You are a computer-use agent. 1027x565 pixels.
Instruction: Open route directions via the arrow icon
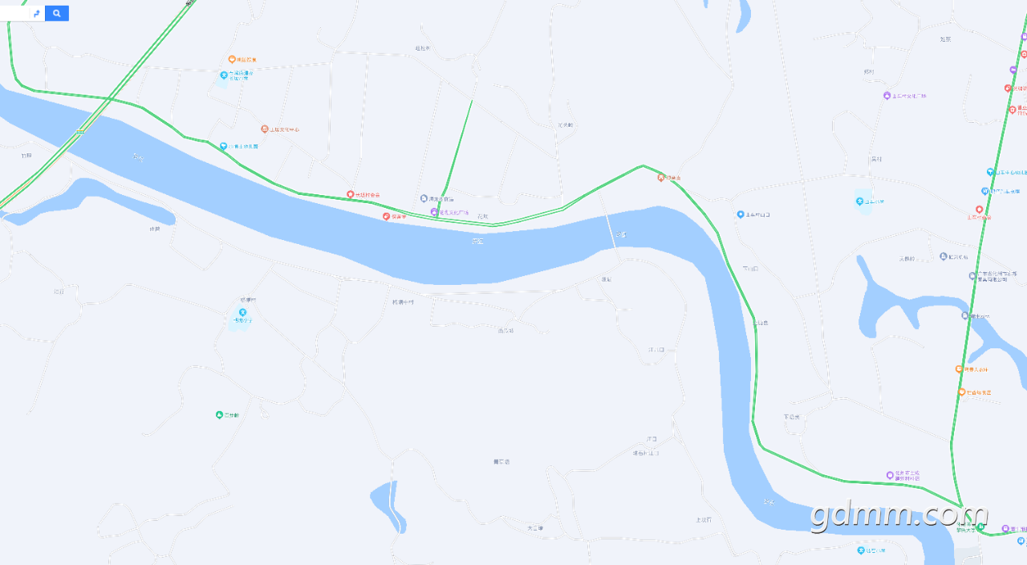36,14
